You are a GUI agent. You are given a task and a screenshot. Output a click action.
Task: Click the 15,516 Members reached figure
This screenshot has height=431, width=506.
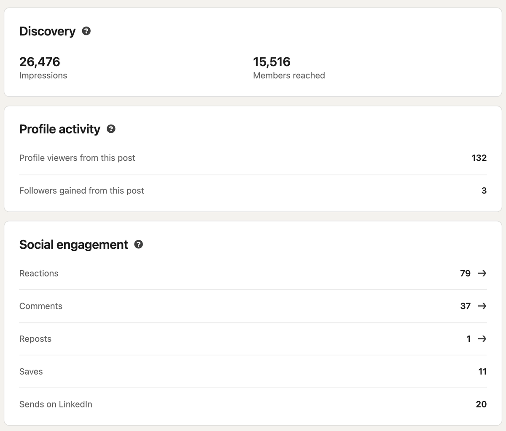click(x=272, y=62)
